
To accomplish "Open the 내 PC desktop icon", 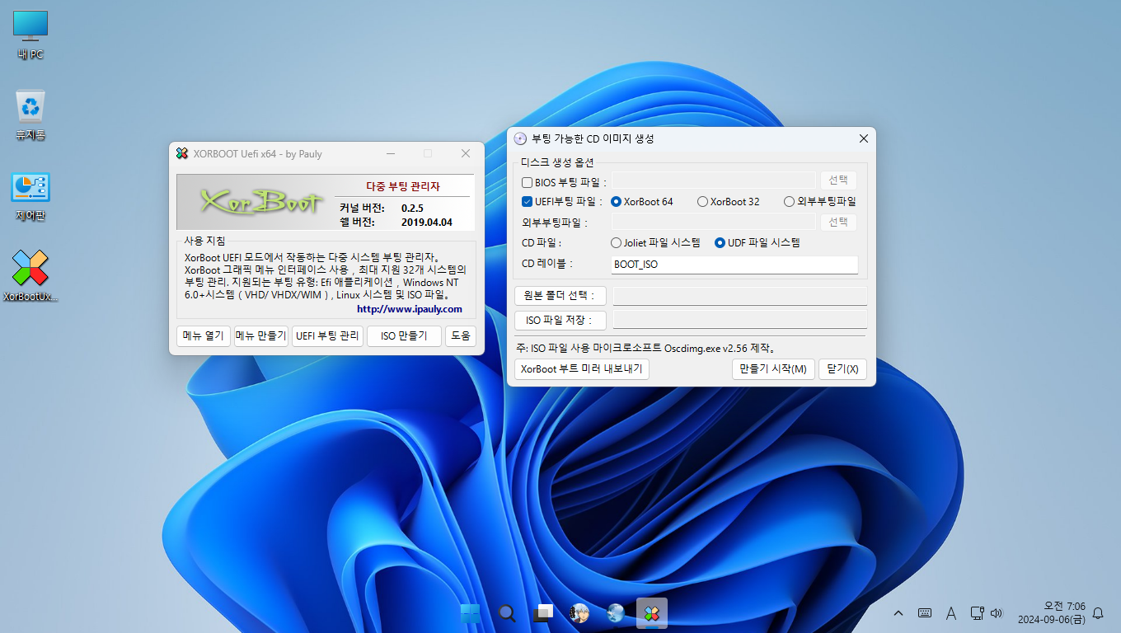I will point(30,36).
